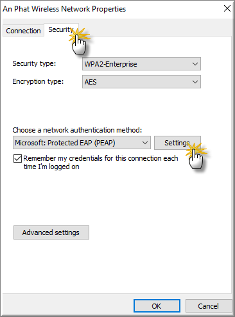Click the hand pointer icon below Settings button
Image resolution: width=235 pixels, height=317 pixels.
click(196, 159)
